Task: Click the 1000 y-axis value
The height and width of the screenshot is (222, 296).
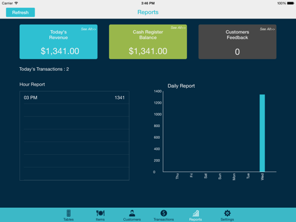Action: pos(158,114)
